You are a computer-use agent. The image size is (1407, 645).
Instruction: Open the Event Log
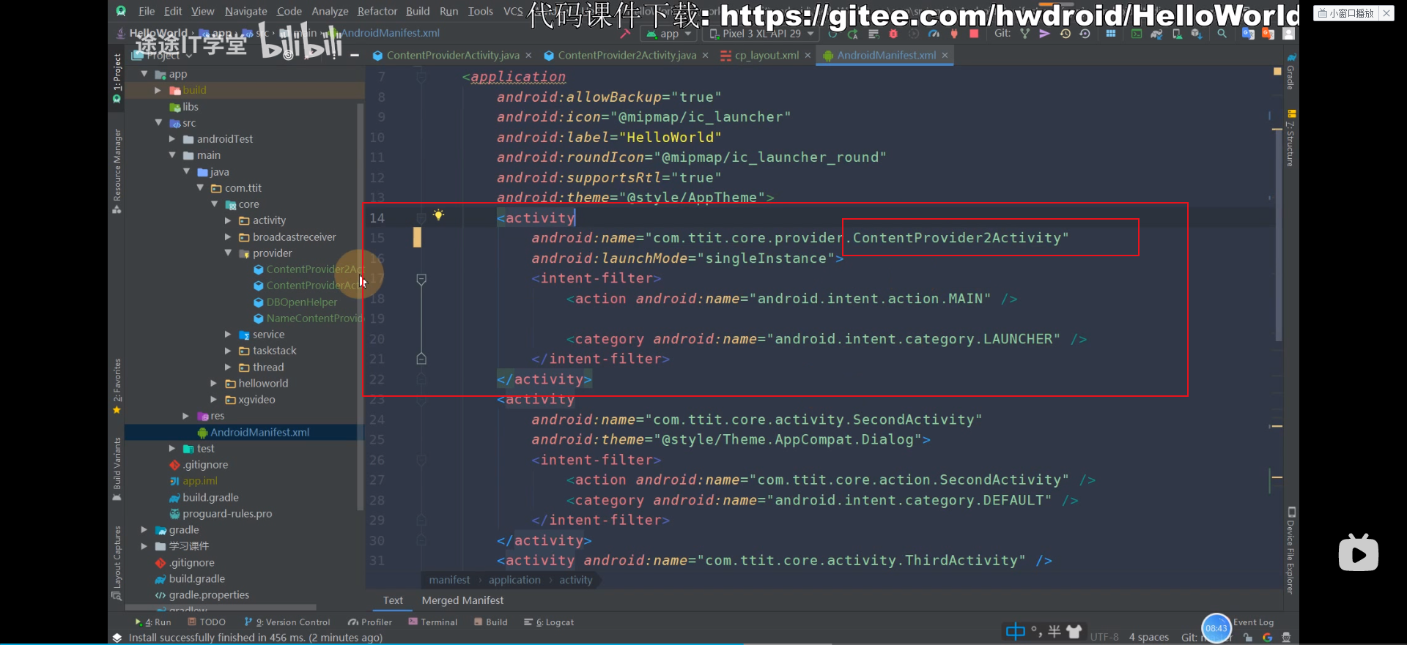[x=1253, y=622]
